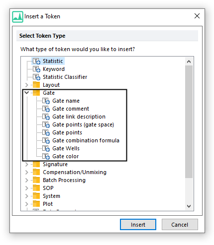Click the Gate link description token icon
Viewport: 214px width, 245px height.
pyautogui.click(x=46, y=117)
